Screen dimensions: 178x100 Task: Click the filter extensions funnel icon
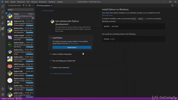(x=23, y=6)
